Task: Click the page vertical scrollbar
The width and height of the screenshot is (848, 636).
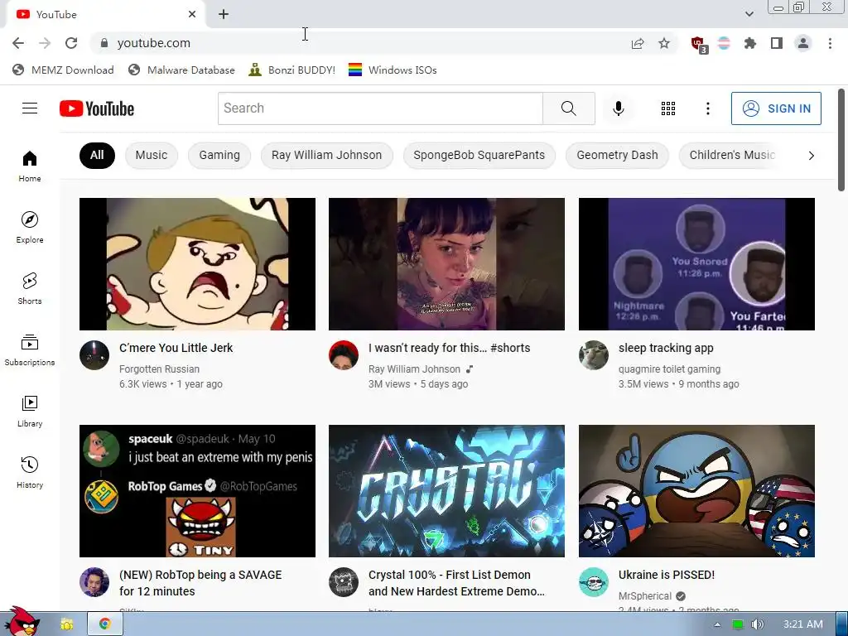Action: [841, 139]
